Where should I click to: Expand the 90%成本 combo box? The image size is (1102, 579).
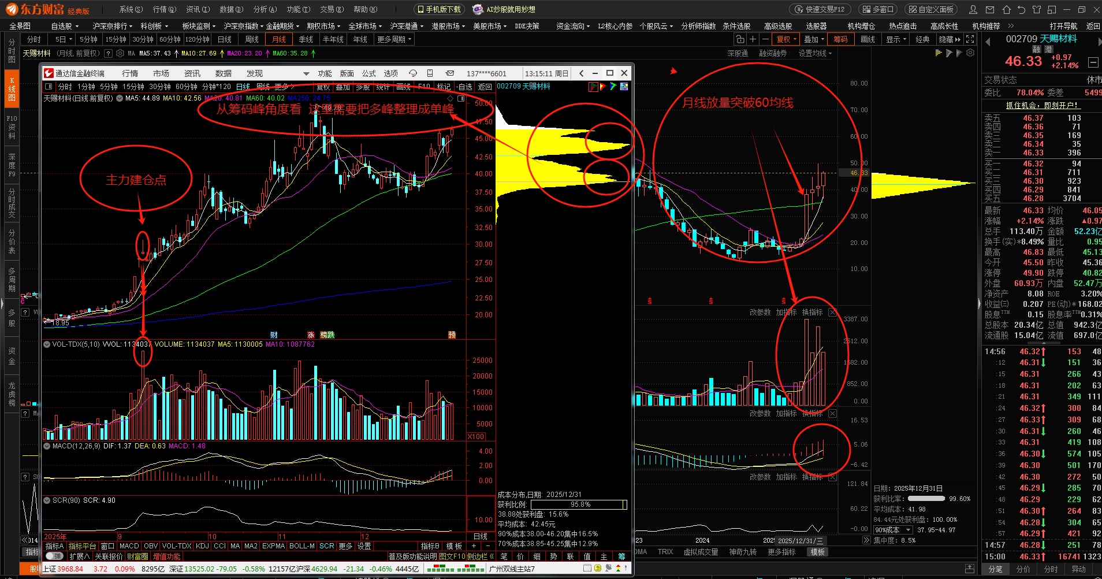pyautogui.click(x=893, y=530)
